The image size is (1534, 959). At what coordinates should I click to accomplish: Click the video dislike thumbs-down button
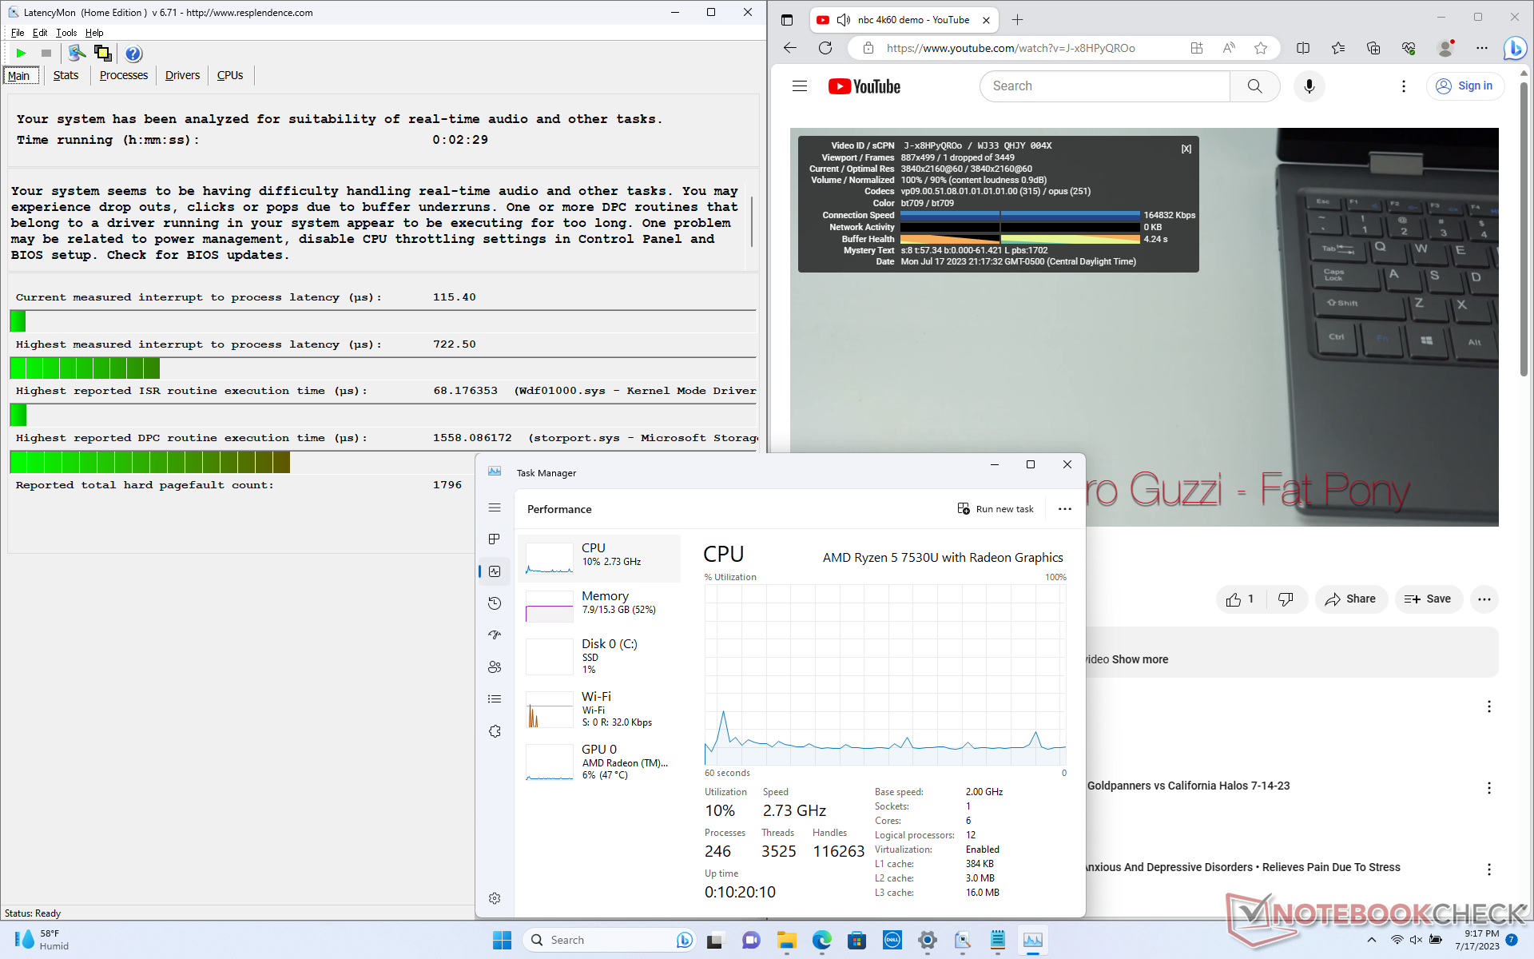point(1286,599)
